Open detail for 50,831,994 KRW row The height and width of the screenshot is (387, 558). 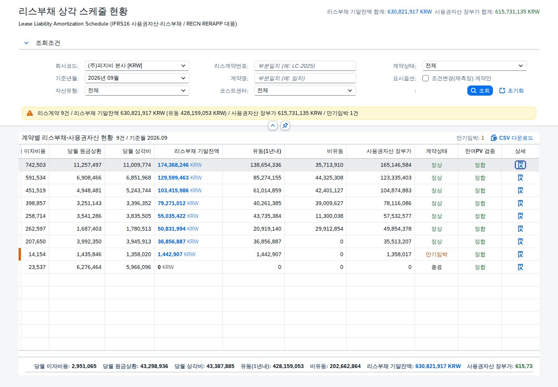point(520,229)
